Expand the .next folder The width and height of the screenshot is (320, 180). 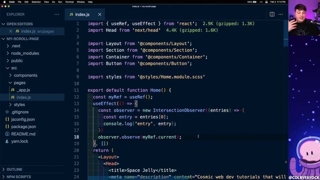coord(8,46)
